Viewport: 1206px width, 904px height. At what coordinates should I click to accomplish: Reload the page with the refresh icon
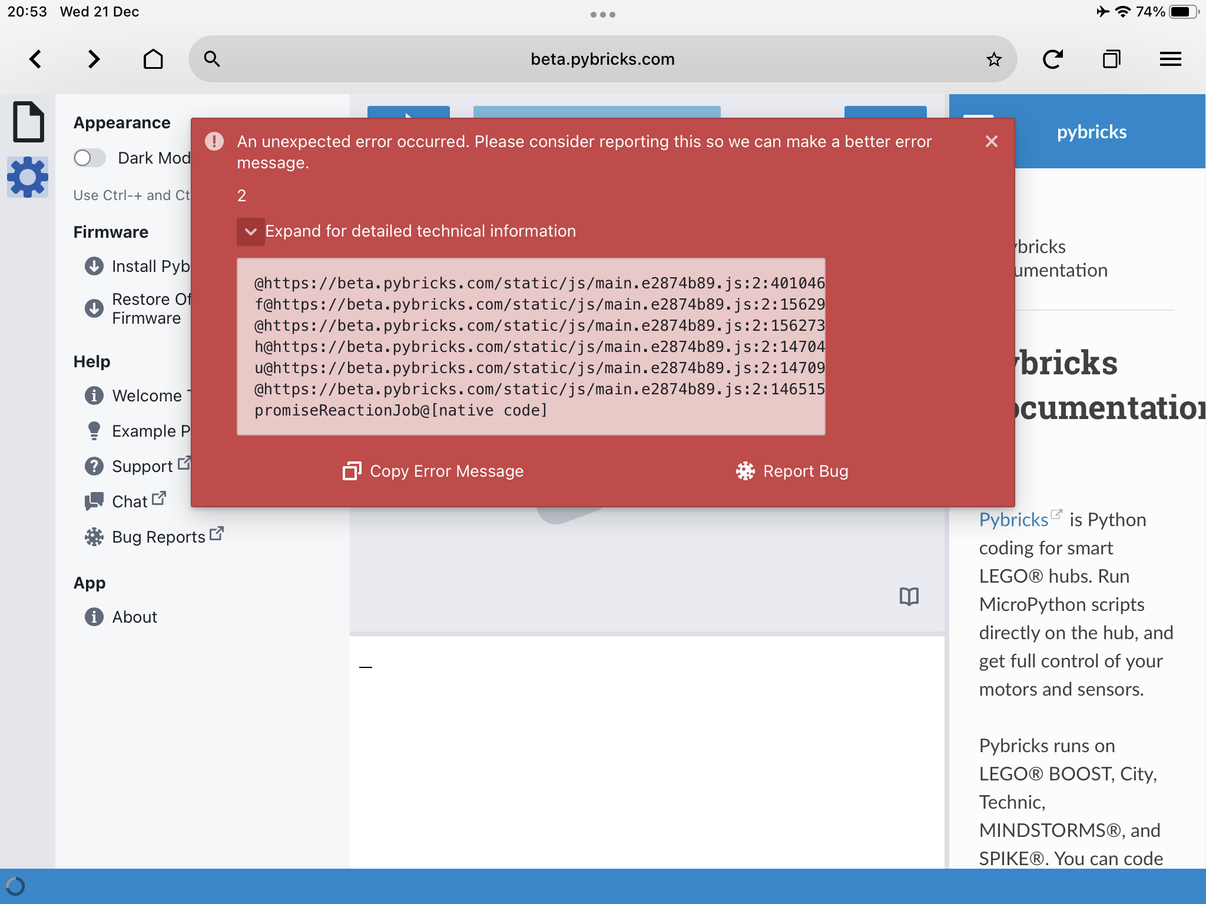(1053, 59)
